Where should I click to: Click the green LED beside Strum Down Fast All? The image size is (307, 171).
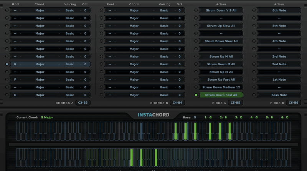(196, 95)
